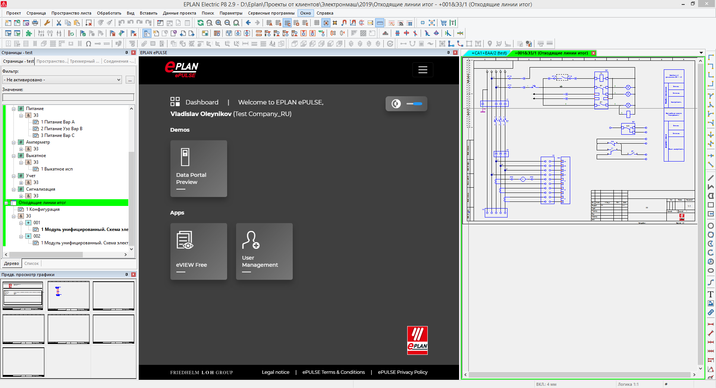Screen dimensions: 716x388
Task: Click the Zoom window magnifier icon
Action: click(210, 23)
